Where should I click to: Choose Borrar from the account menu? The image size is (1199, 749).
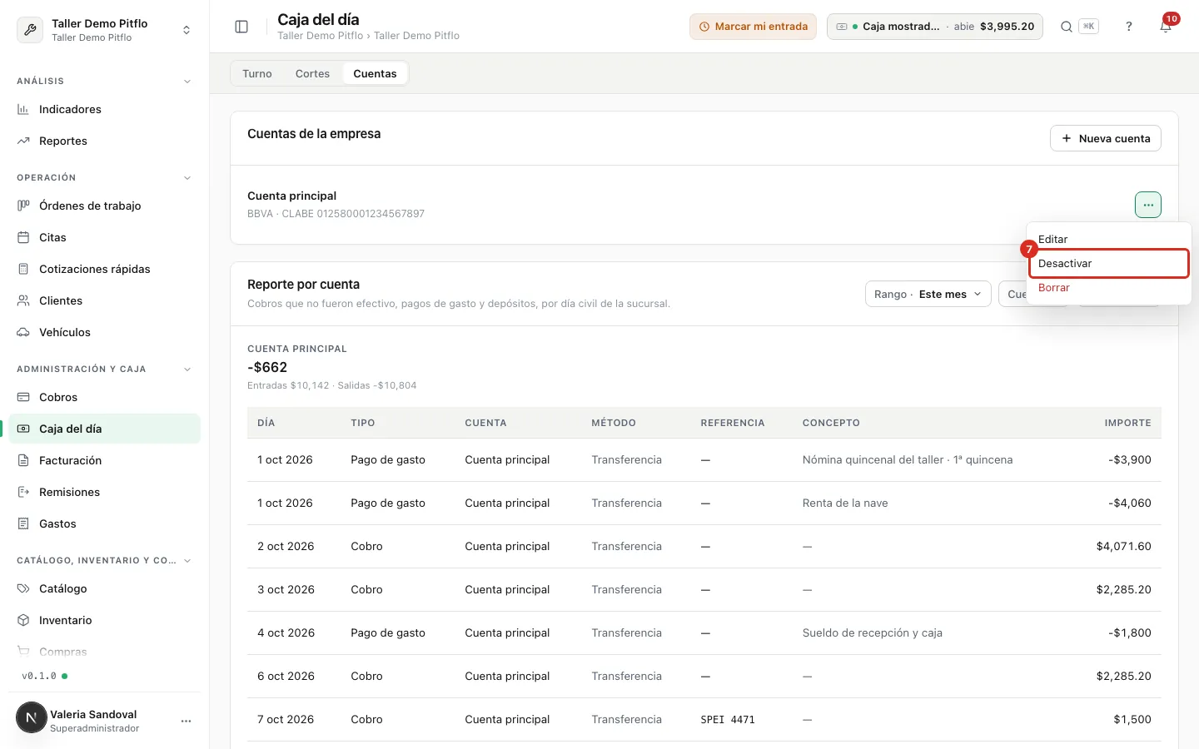pyautogui.click(x=1108, y=287)
